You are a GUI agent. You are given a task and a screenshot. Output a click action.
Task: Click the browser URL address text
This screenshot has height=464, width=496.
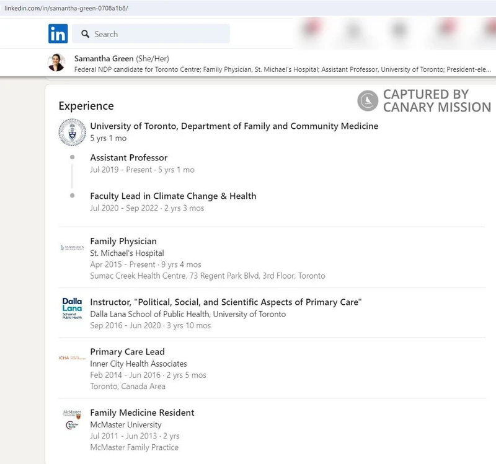tap(66, 8)
